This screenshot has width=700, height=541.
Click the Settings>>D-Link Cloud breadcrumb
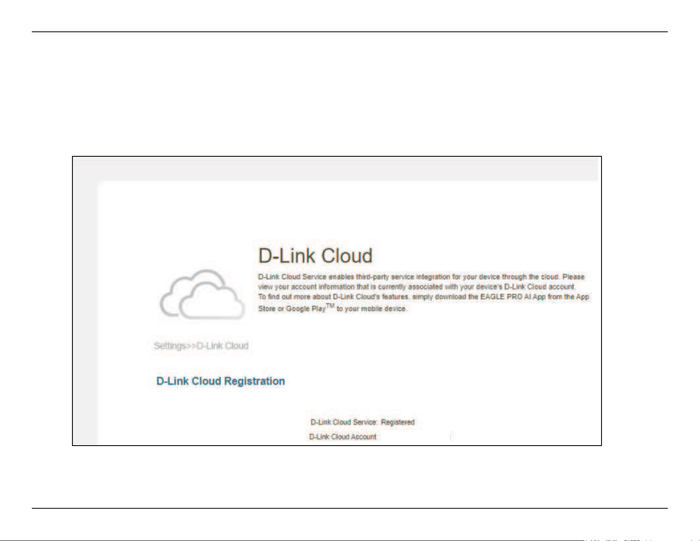[x=201, y=346]
